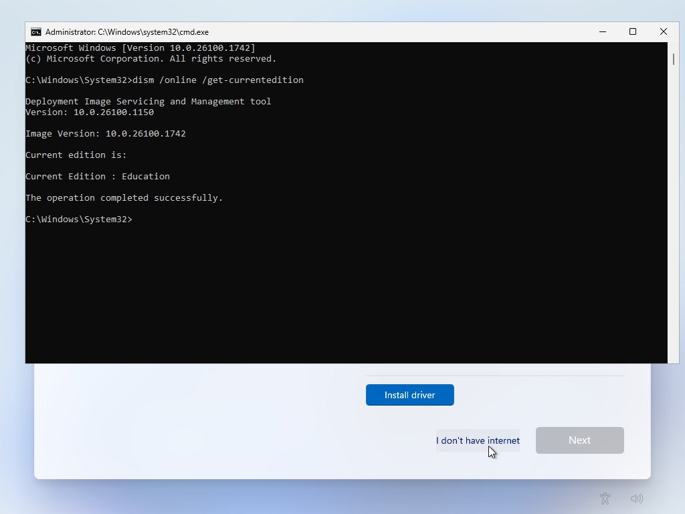Image resolution: width=685 pixels, height=514 pixels.
Task: Click the Install driver button
Action: [410, 395]
